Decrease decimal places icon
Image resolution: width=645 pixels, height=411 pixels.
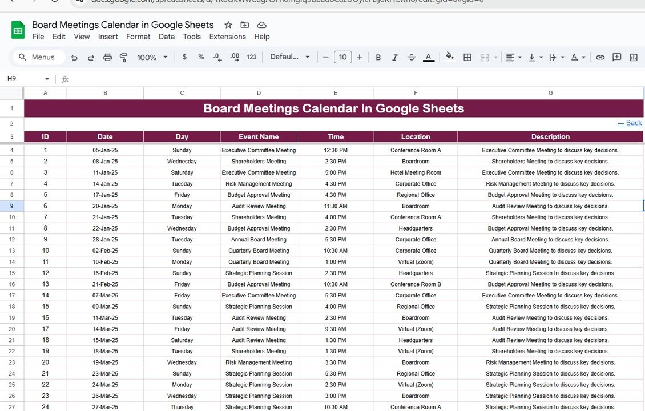point(217,57)
